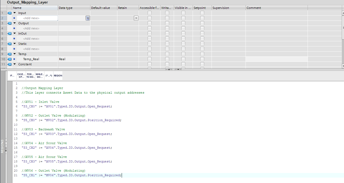The image size is (344, 183).
Task: Click the interface table's vertical scrollbar
Action: [343, 38]
